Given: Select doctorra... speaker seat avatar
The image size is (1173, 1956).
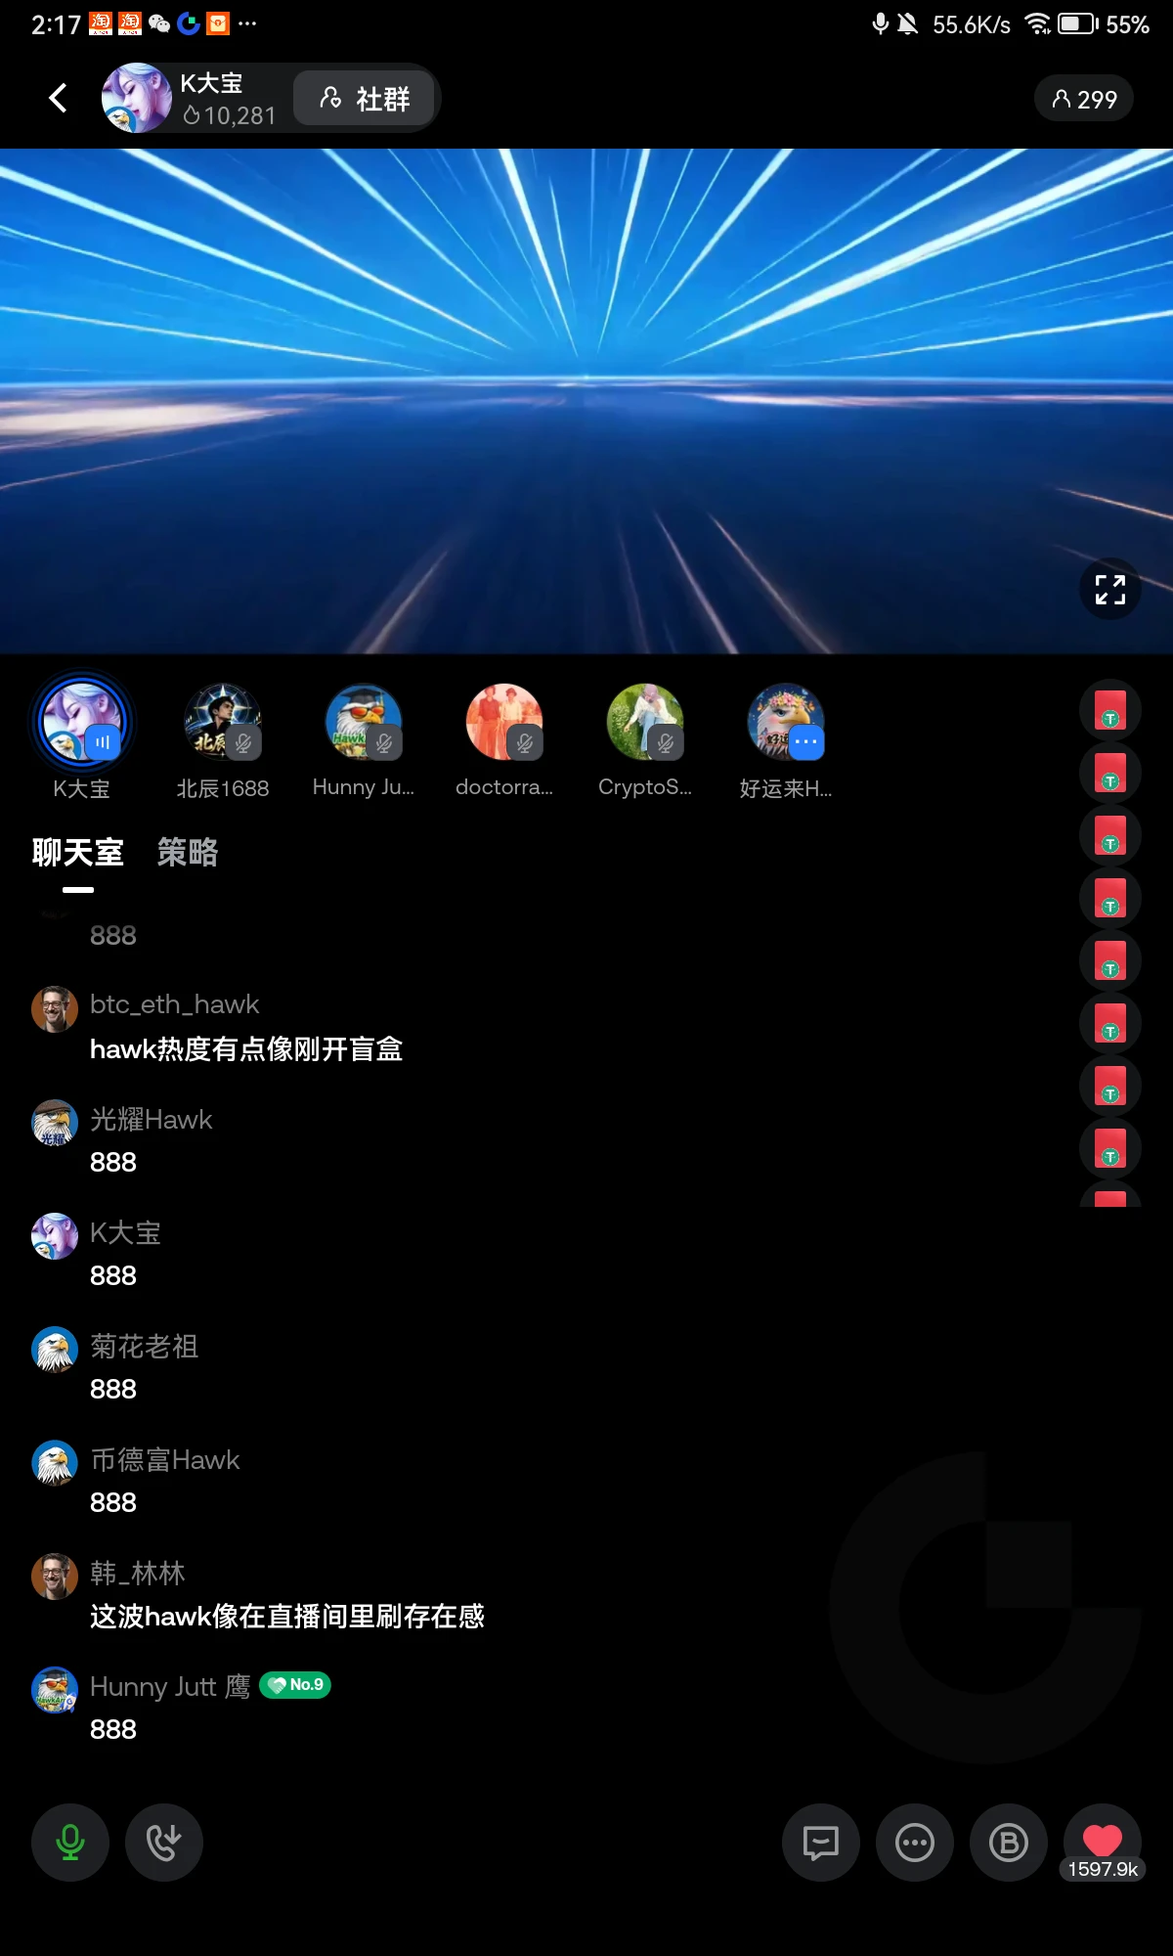Looking at the screenshot, I should tap(504, 722).
